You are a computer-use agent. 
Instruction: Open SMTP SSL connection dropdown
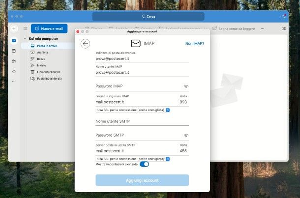click(133, 159)
